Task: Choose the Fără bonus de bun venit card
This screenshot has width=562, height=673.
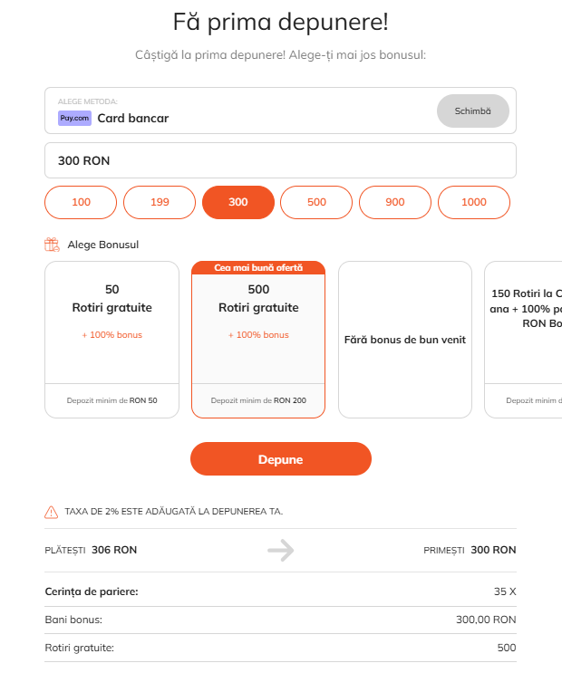Action: 405,340
